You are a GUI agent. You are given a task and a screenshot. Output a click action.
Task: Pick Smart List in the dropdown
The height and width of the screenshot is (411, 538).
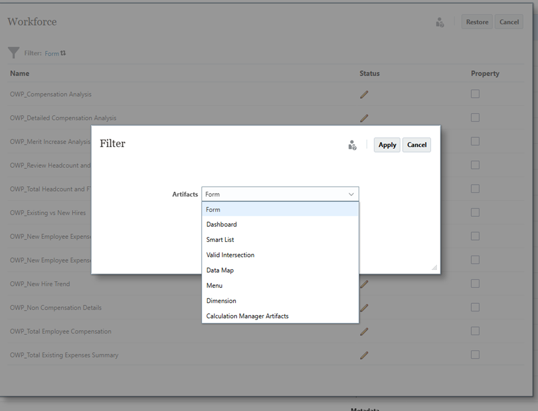tap(220, 240)
